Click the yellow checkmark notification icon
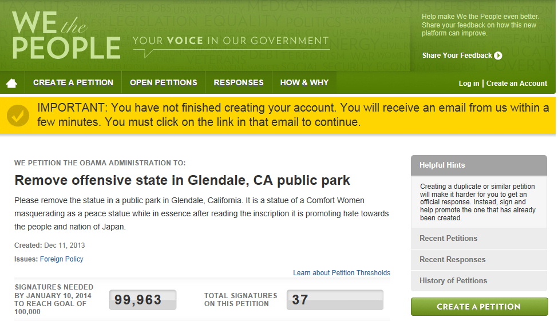The height and width of the screenshot is (321, 558). (x=18, y=116)
